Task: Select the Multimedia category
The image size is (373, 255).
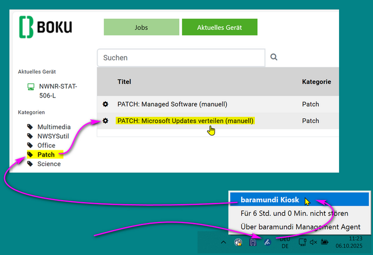Action: [54, 127]
